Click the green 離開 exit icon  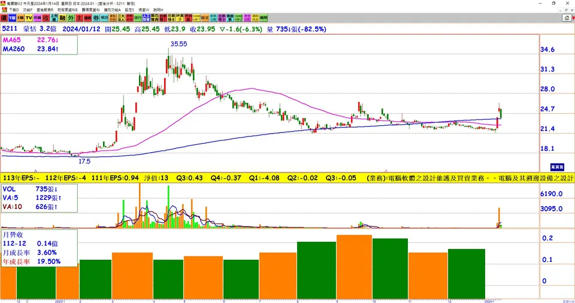click(264, 17)
